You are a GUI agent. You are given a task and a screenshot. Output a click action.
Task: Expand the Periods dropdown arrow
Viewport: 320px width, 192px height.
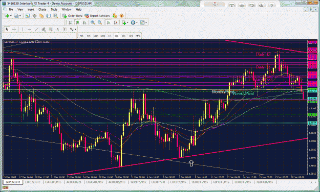tap(137, 22)
